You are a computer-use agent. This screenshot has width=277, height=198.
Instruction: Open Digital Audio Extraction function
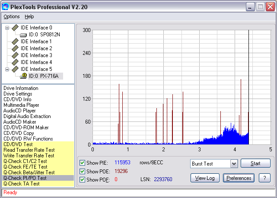[27, 116]
